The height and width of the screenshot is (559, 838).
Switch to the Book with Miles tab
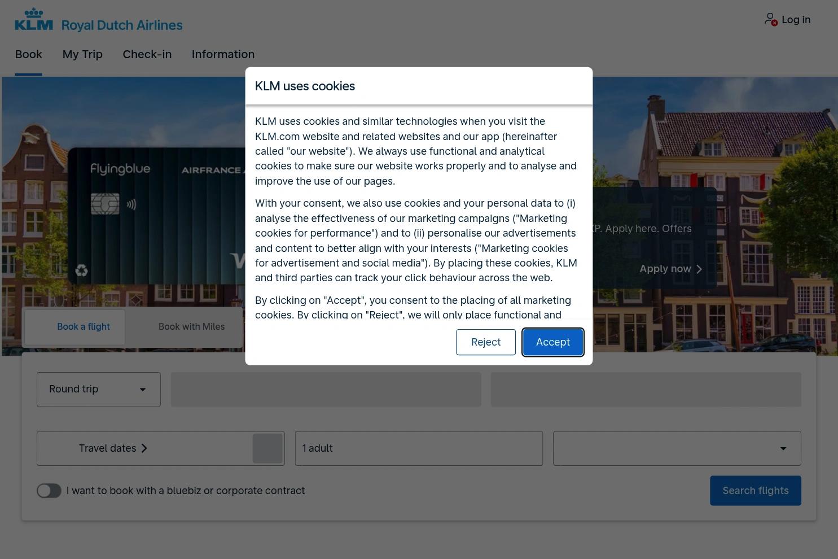pyautogui.click(x=191, y=327)
